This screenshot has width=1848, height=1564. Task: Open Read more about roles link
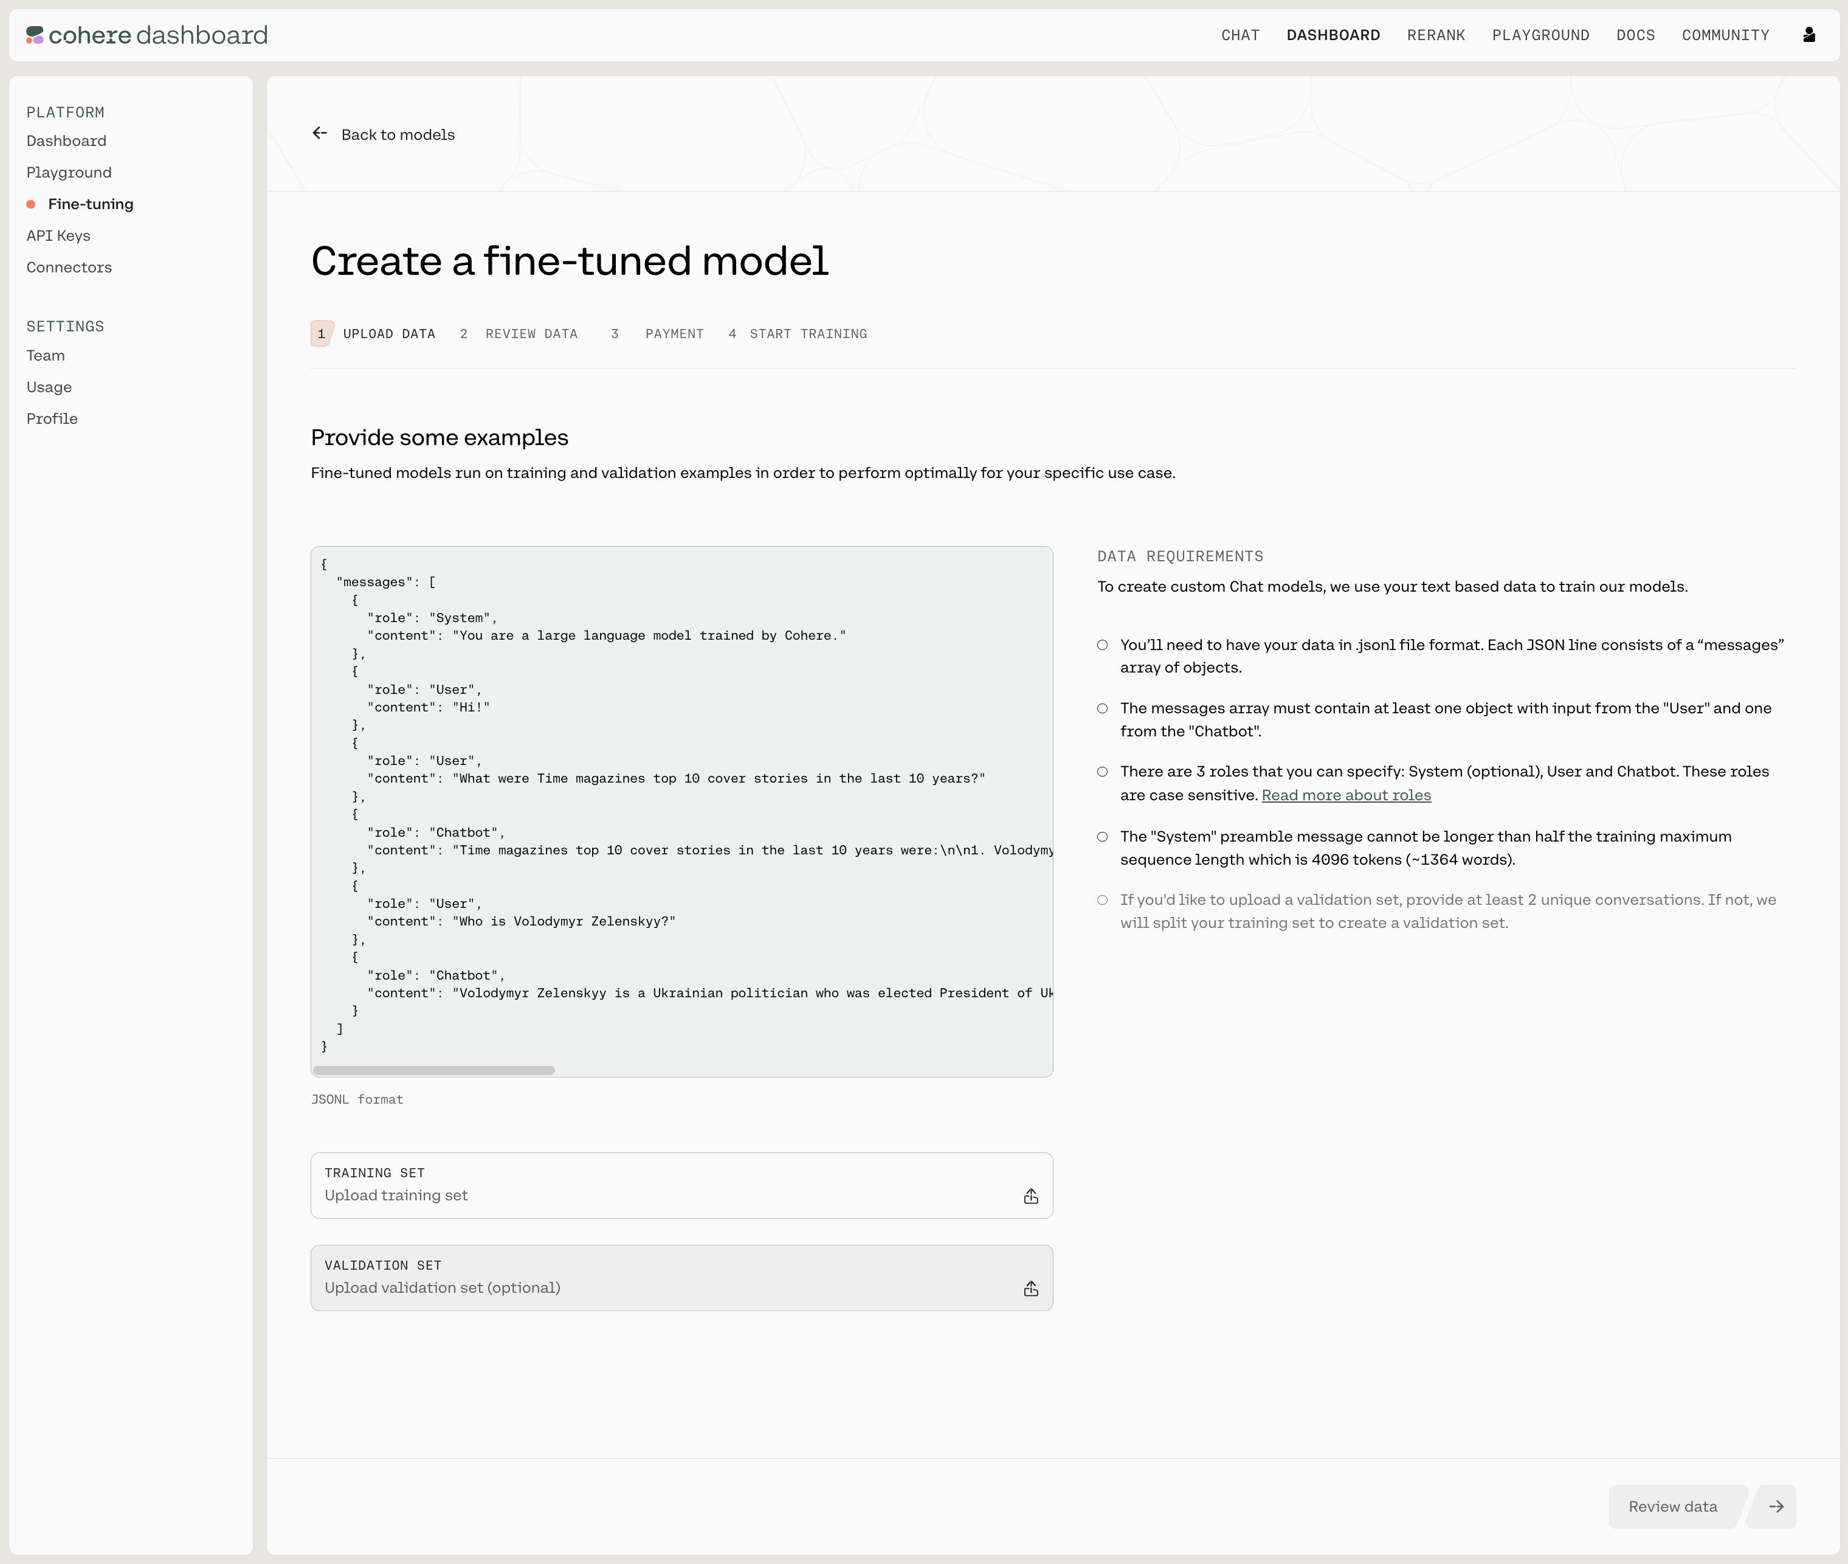(1345, 795)
